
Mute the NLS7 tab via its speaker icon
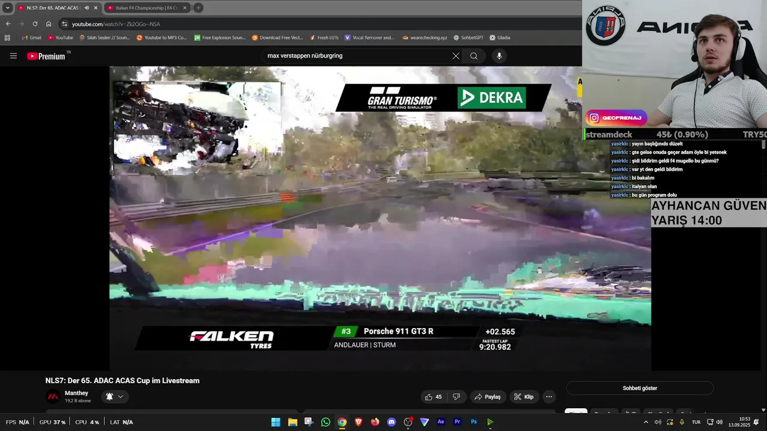[86, 8]
